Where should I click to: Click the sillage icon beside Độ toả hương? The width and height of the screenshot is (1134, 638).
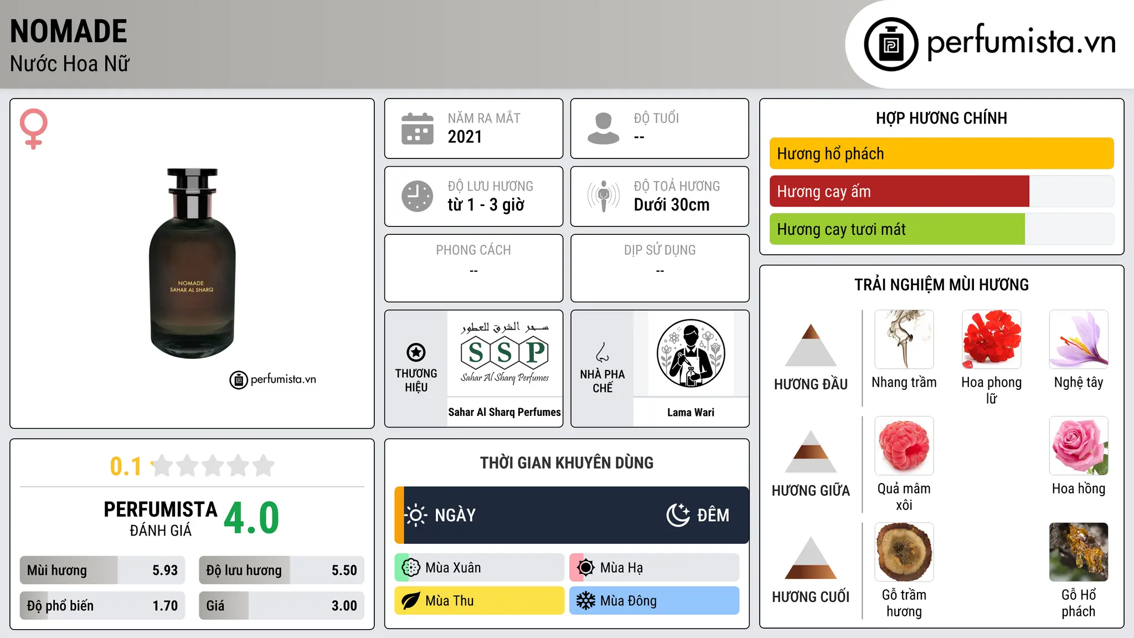pyautogui.click(x=604, y=196)
